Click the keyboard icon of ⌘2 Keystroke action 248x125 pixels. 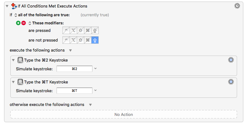[x=20, y=60]
